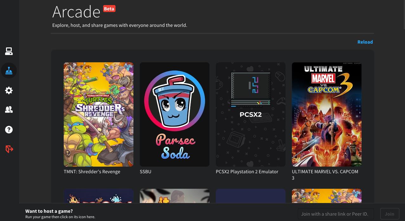Click ULTIMATE MARVEL VS. CAPCOM 3 title text
Viewport: 405px width, 221px height.
click(x=325, y=175)
